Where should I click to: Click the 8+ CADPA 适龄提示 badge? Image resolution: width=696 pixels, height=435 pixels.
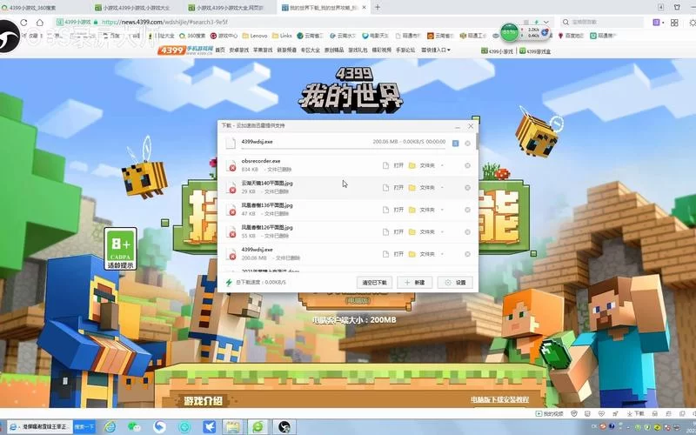120,249
